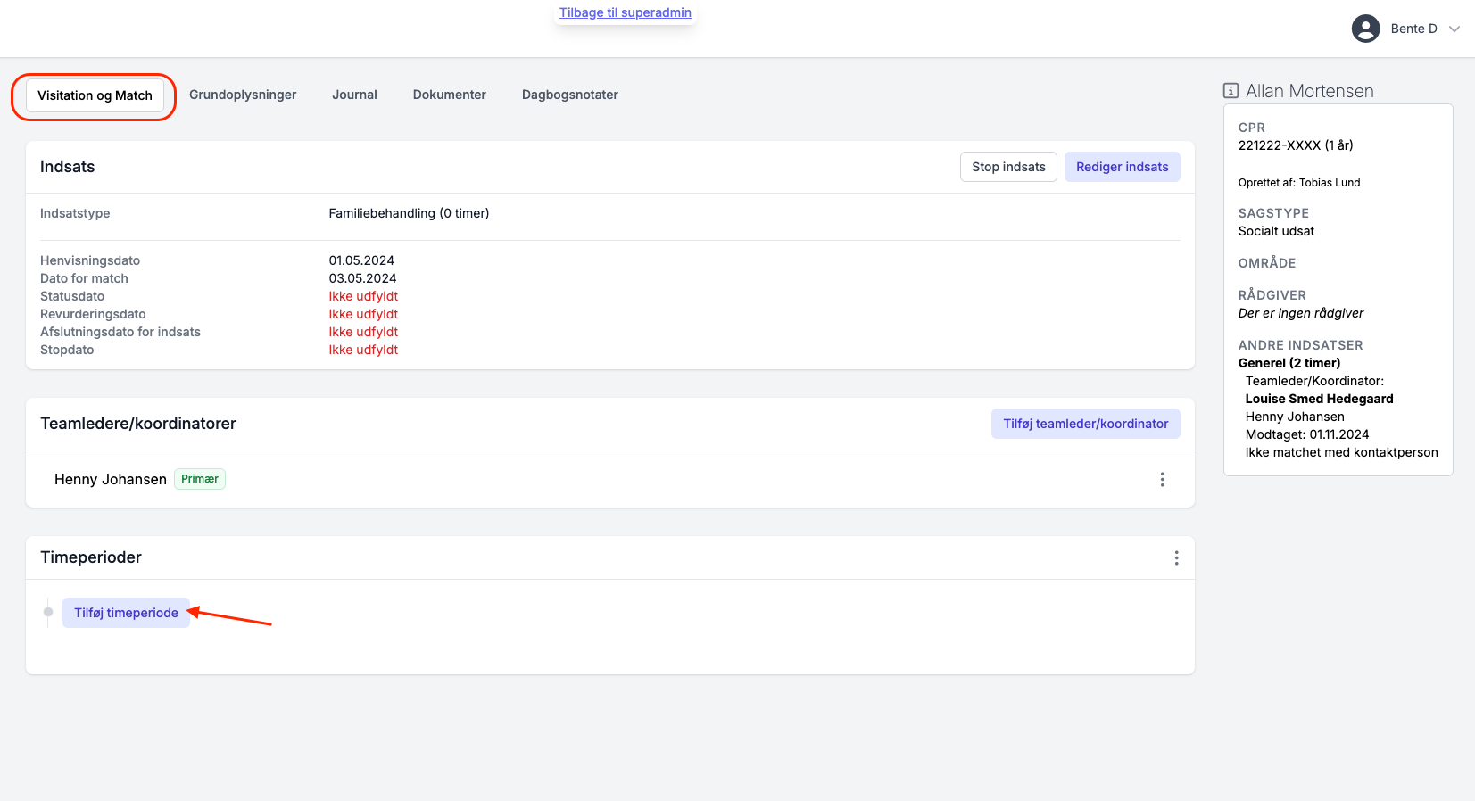
Task: Show the Dokumenter tab
Action: [449, 95]
